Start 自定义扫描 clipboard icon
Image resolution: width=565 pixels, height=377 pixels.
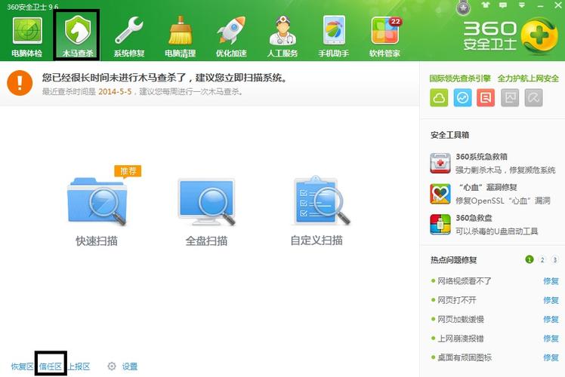(x=321, y=201)
